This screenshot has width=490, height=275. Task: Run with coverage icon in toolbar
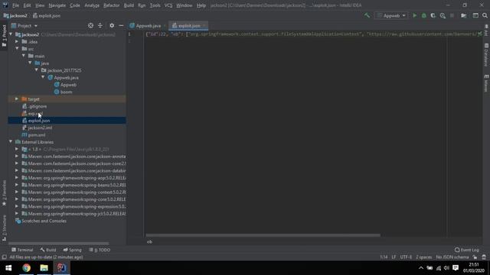[x=433, y=15]
